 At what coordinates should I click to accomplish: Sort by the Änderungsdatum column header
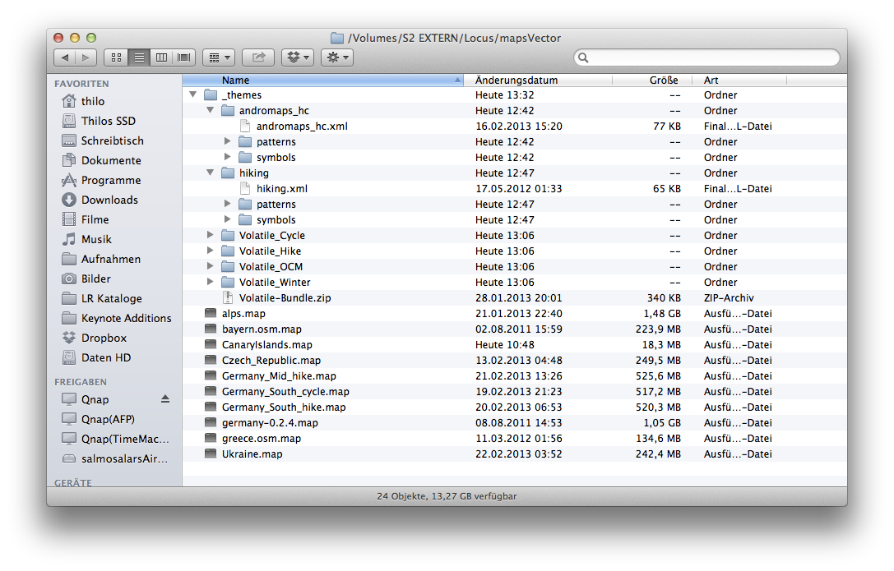tap(516, 81)
